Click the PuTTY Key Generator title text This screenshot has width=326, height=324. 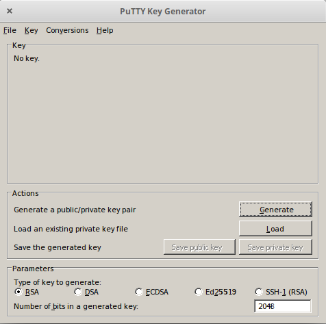point(163,12)
